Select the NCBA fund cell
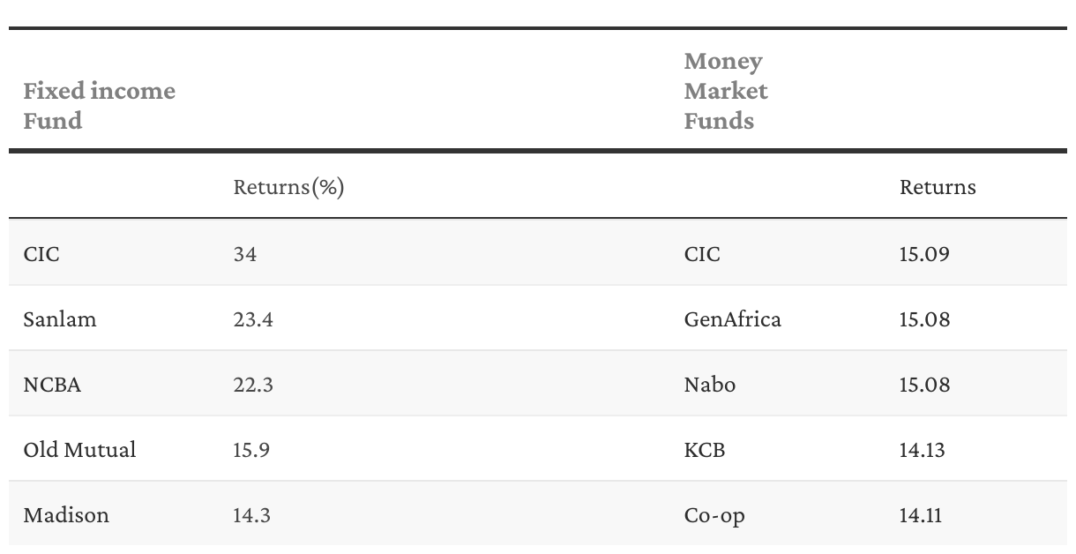Viewport: 1076px width, 554px height. coord(52,385)
